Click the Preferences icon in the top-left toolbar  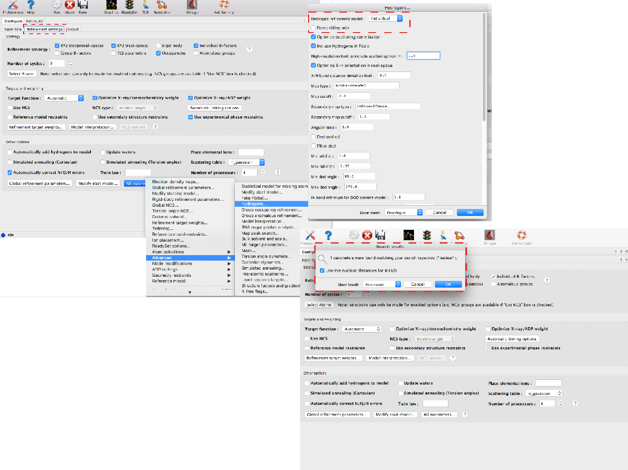pyautogui.click(x=13, y=5)
